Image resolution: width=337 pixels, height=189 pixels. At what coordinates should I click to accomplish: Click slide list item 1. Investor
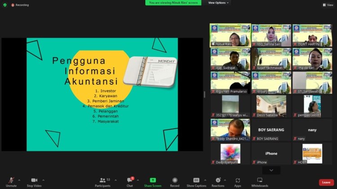coord(106,91)
